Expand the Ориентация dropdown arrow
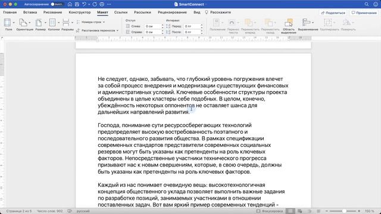 [x=30, y=23]
